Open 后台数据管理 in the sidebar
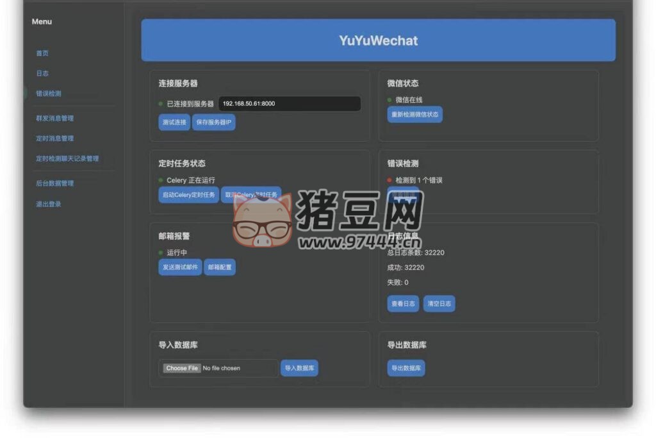Image resolution: width=656 pixels, height=438 pixels. point(55,183)
